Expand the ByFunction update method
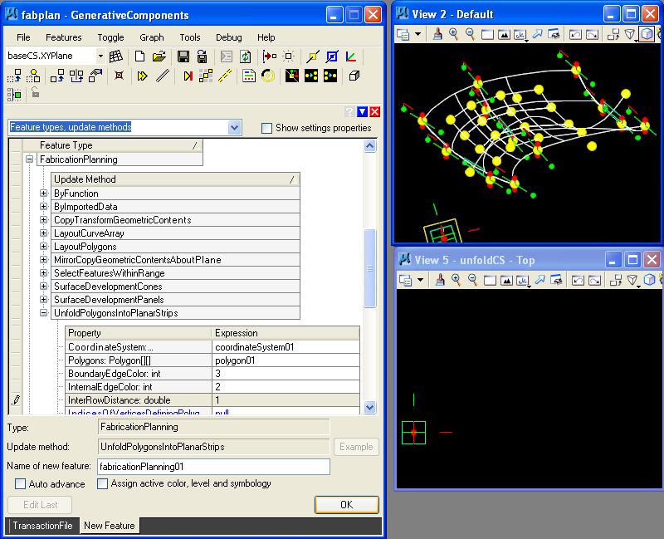Viewport: 664px width, 539px height. coord(43,194)
